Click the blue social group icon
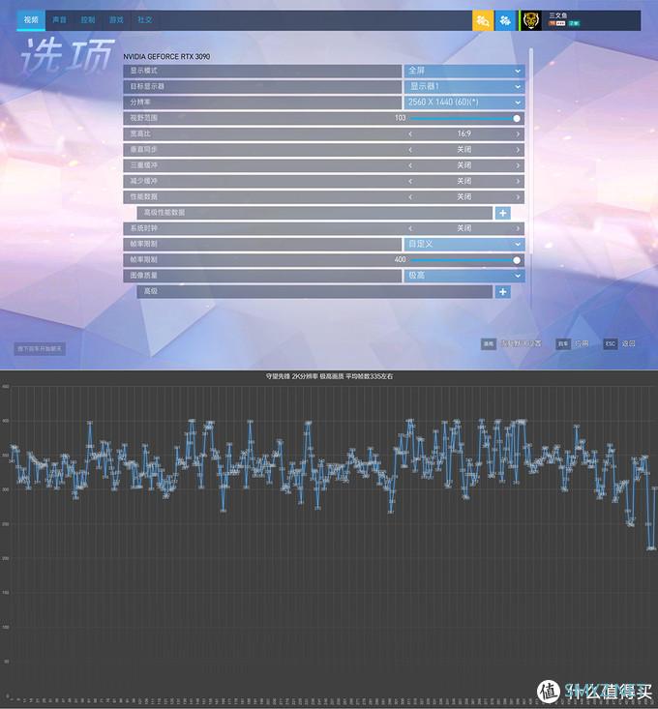 (505, 20)
